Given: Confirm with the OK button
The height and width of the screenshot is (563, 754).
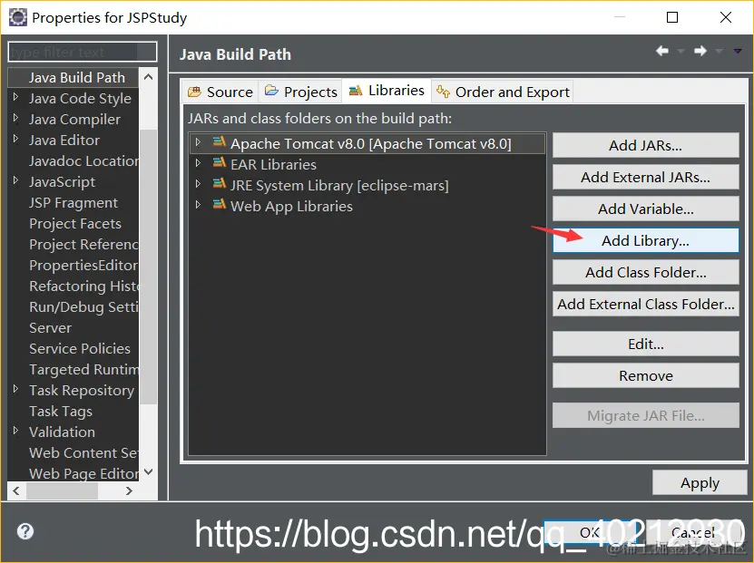Looking at the screenshot, I should tap(590, 532).
